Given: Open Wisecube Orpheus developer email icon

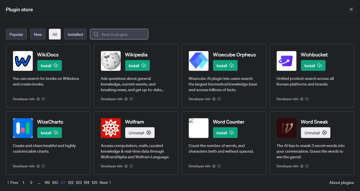Looking at the screenshot, I should pyautogui.click(x=219, y=99).
